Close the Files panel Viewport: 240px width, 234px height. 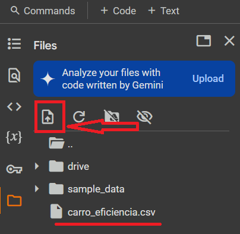coord(229,41)
